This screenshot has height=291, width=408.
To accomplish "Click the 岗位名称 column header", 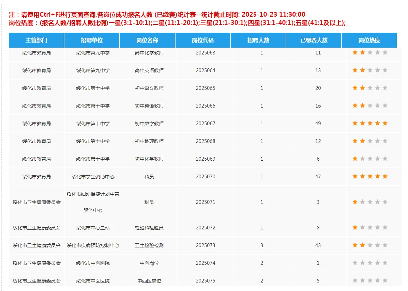I will pos(147,40).
